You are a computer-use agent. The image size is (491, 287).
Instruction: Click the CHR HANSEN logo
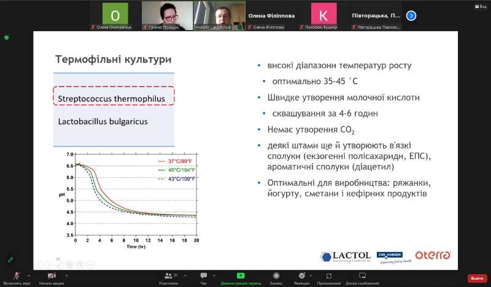(x=393, y=258)
